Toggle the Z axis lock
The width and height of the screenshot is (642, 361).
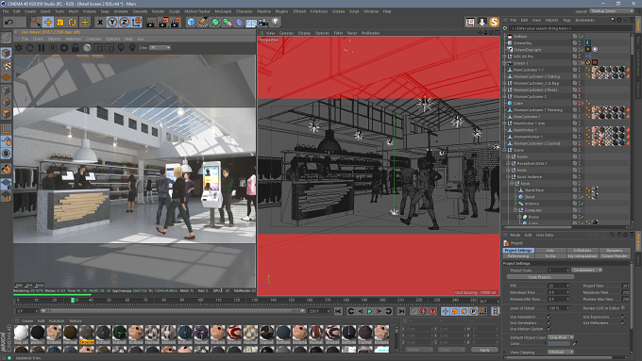[x=125, y=22]
